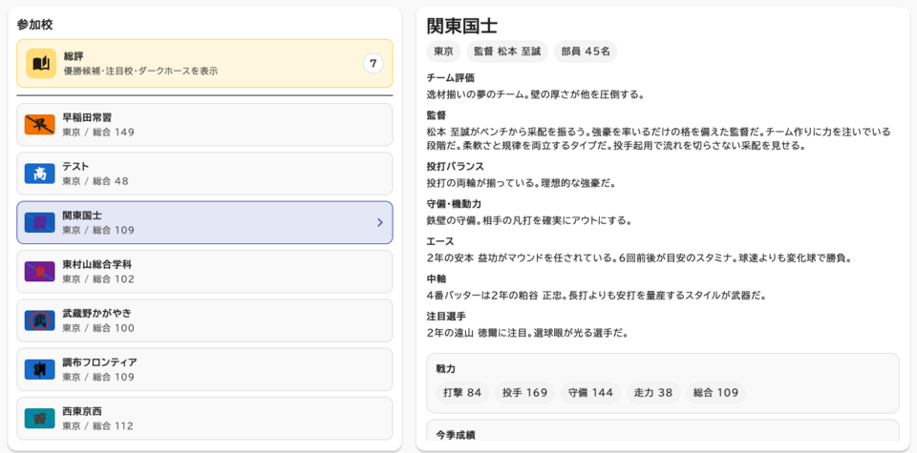Open the 西東京西 school entry
917x453 pixels.
point(204,418)
